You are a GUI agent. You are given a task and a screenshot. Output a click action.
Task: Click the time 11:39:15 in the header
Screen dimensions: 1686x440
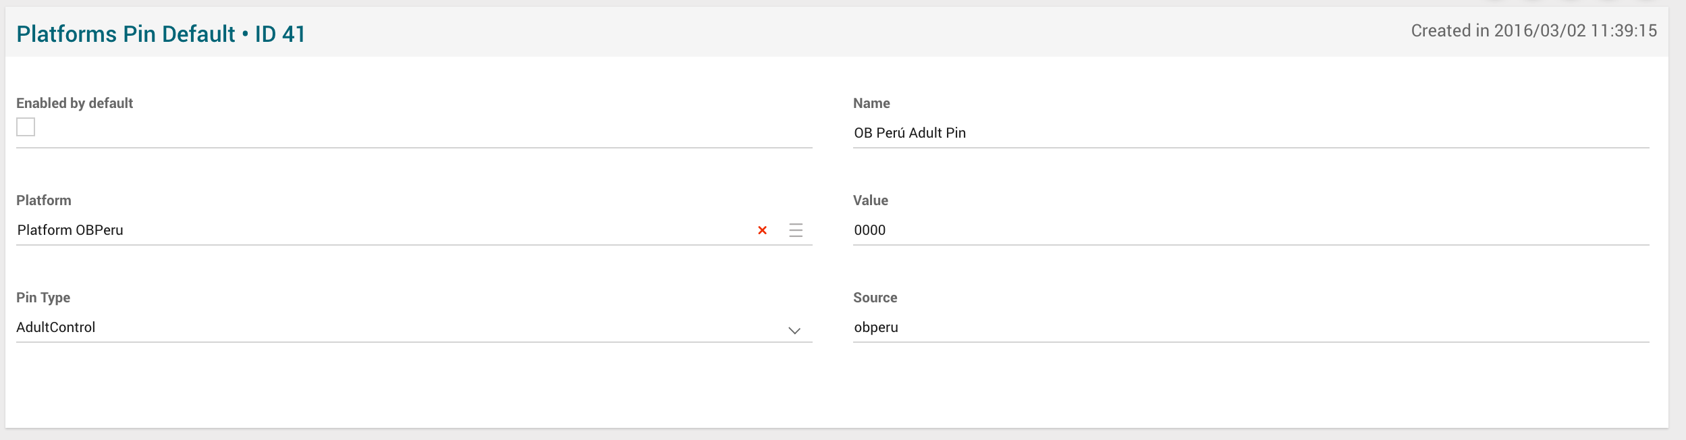(x=1623, y=31)
